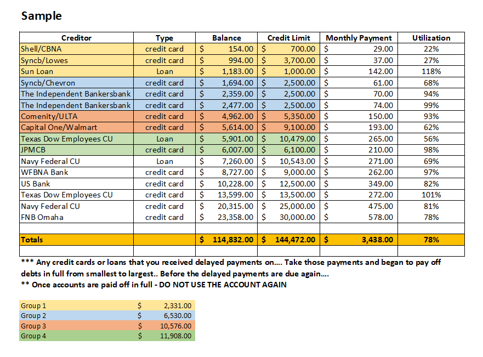Click the FNB Omaha balance '23,358.00'
The height and width of the screenshot is (357, 483).
click(226, 218)
